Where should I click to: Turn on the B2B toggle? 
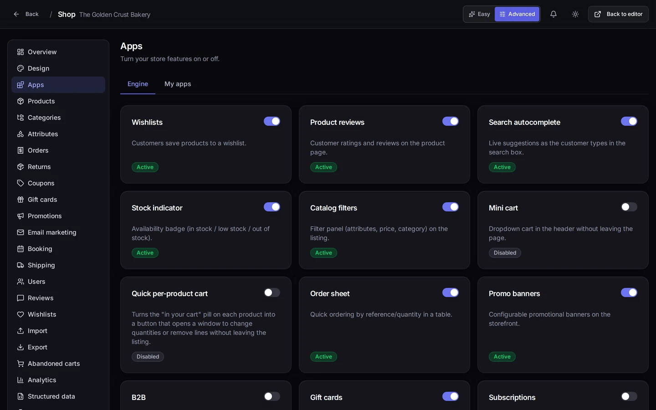point(272,396)
